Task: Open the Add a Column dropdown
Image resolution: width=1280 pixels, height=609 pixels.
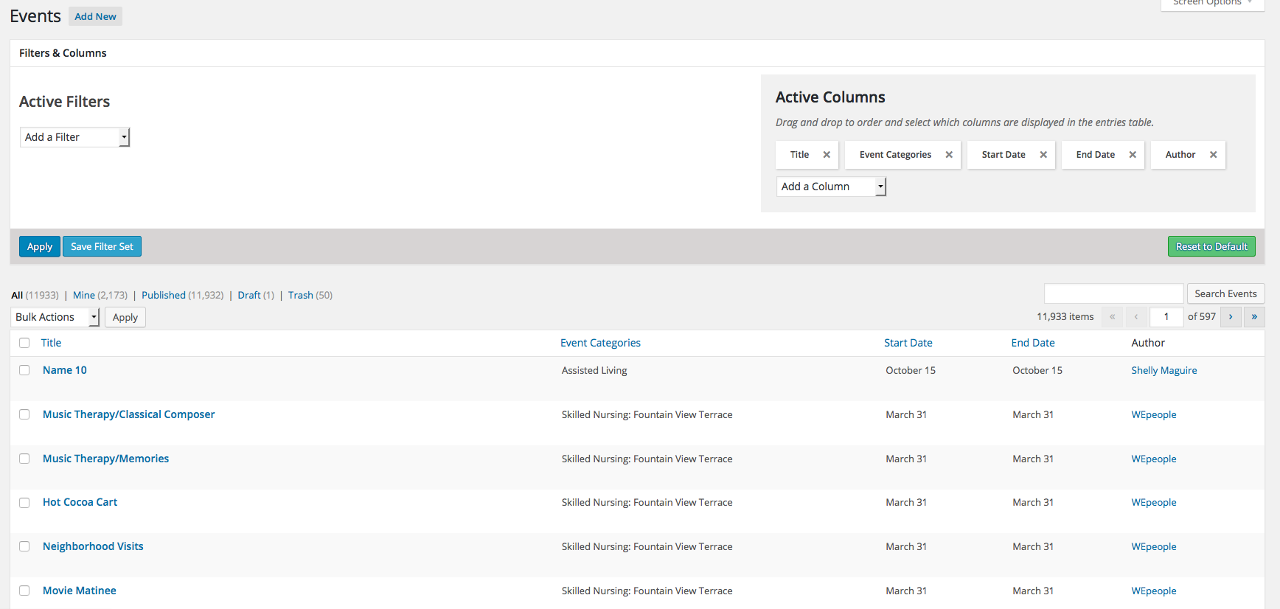Action: 831,187
